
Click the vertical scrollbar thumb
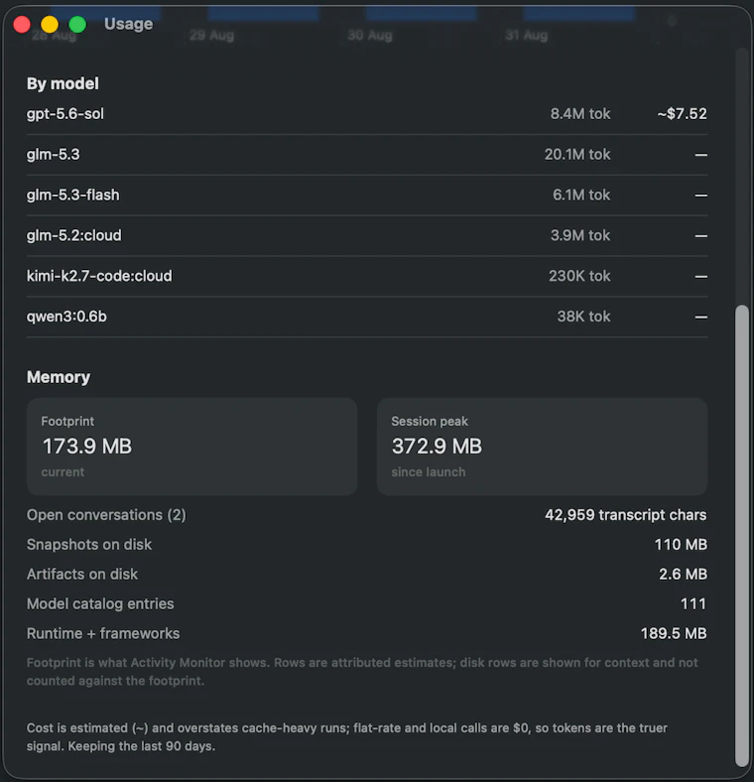tap(742, 536)
